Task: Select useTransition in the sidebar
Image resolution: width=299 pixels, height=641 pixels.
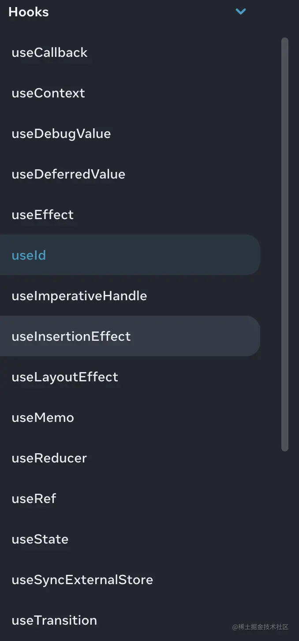Action: pyautogui.click(x=54, y=620)
